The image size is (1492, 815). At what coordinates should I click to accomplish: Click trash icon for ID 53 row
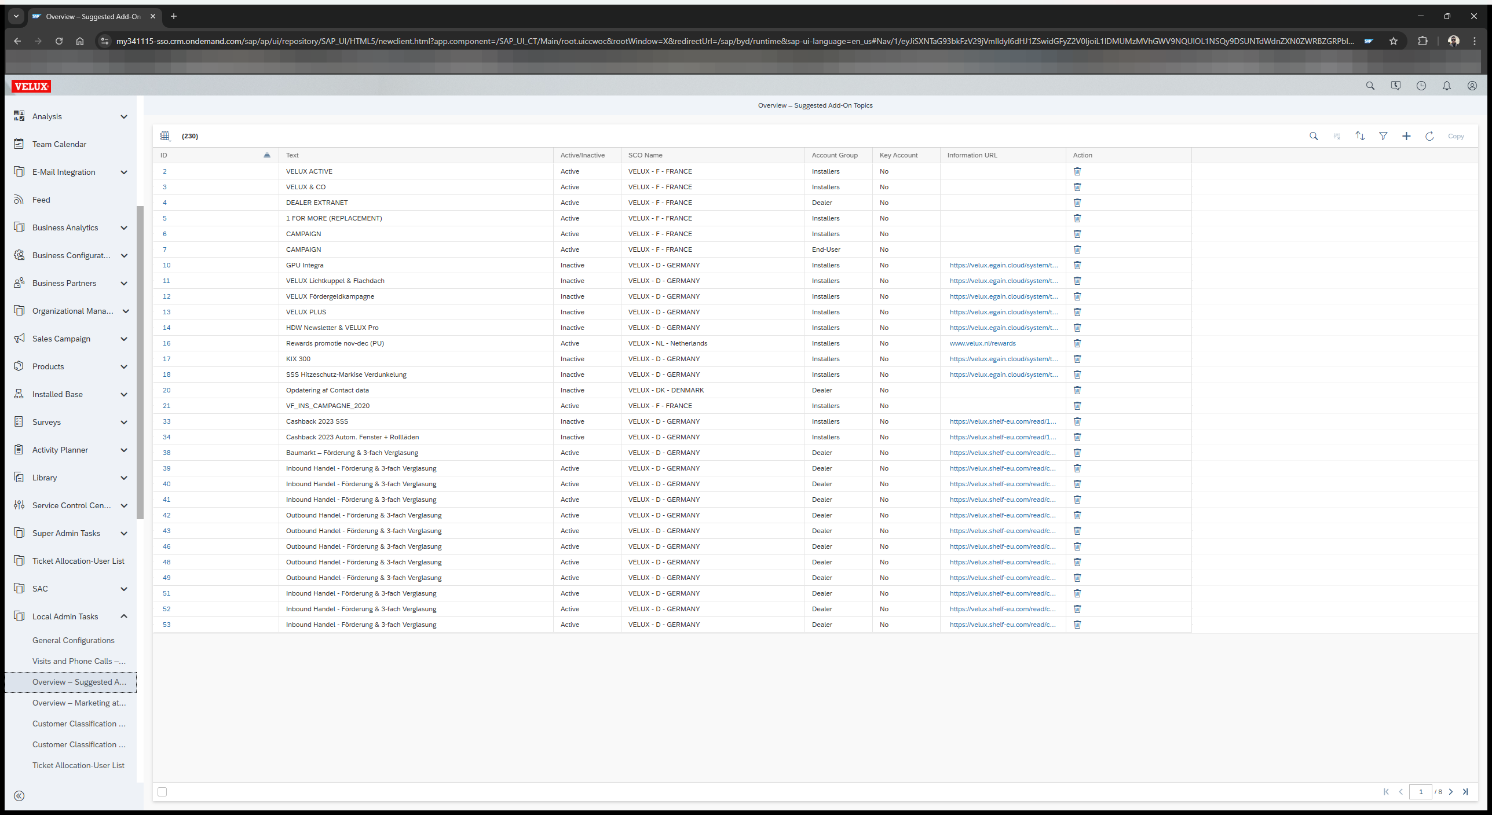click(x=1077, y=625)
